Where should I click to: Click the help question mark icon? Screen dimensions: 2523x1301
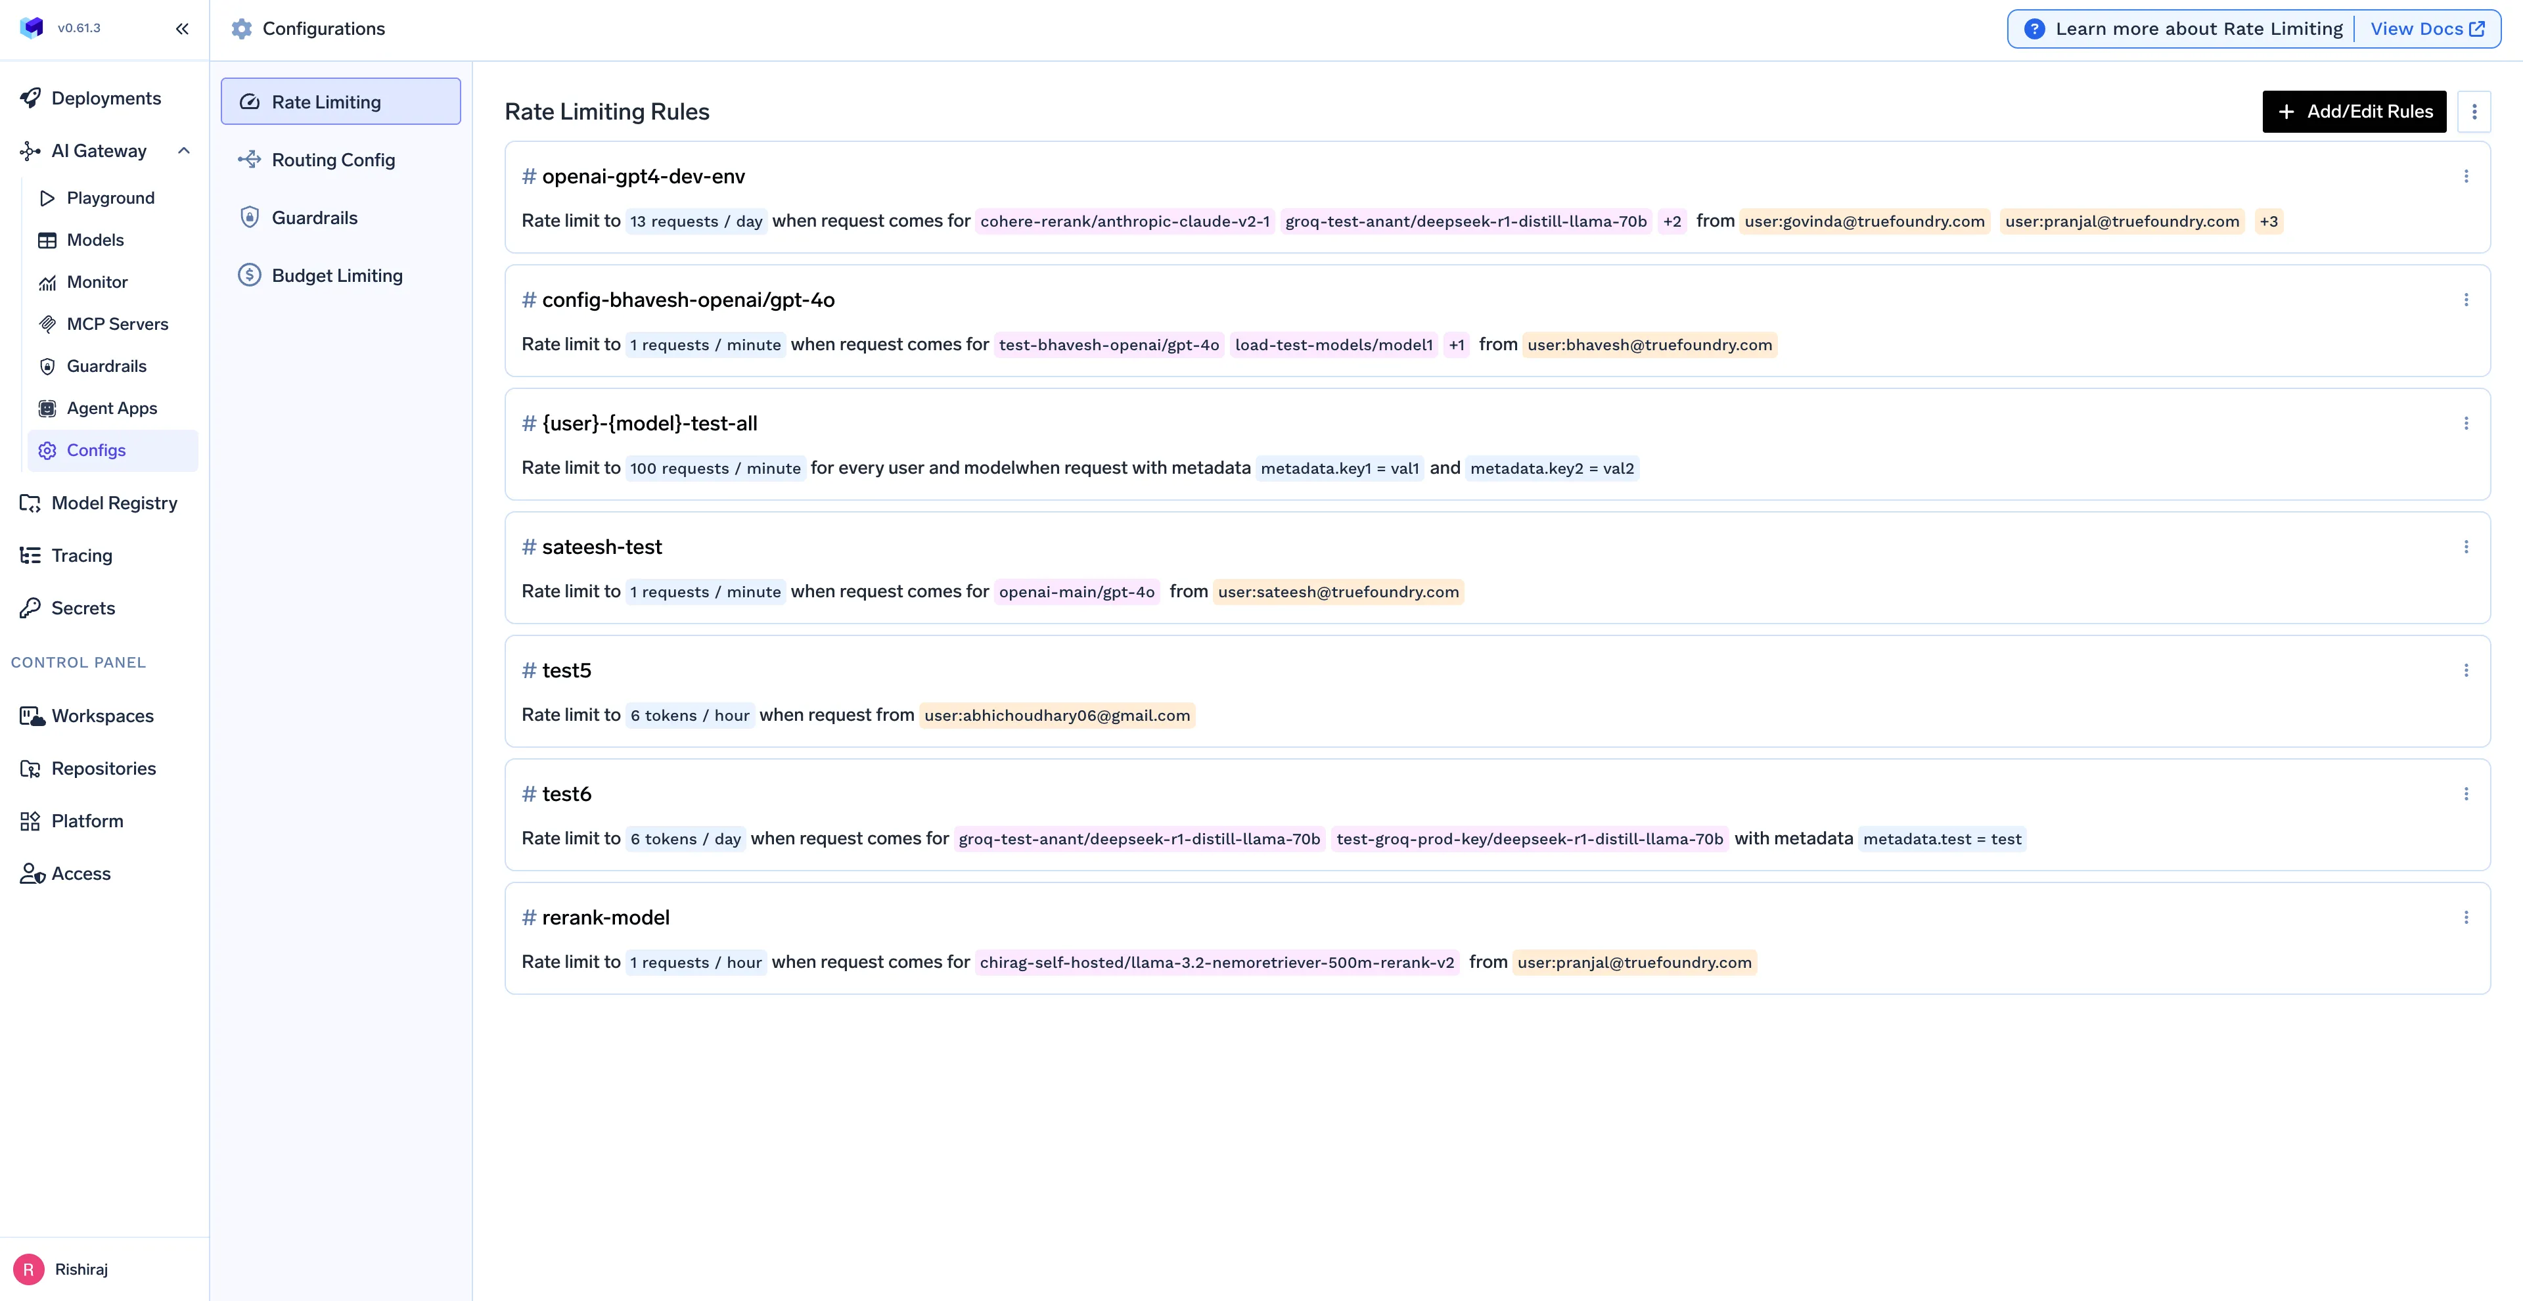tap(2034, 28)
